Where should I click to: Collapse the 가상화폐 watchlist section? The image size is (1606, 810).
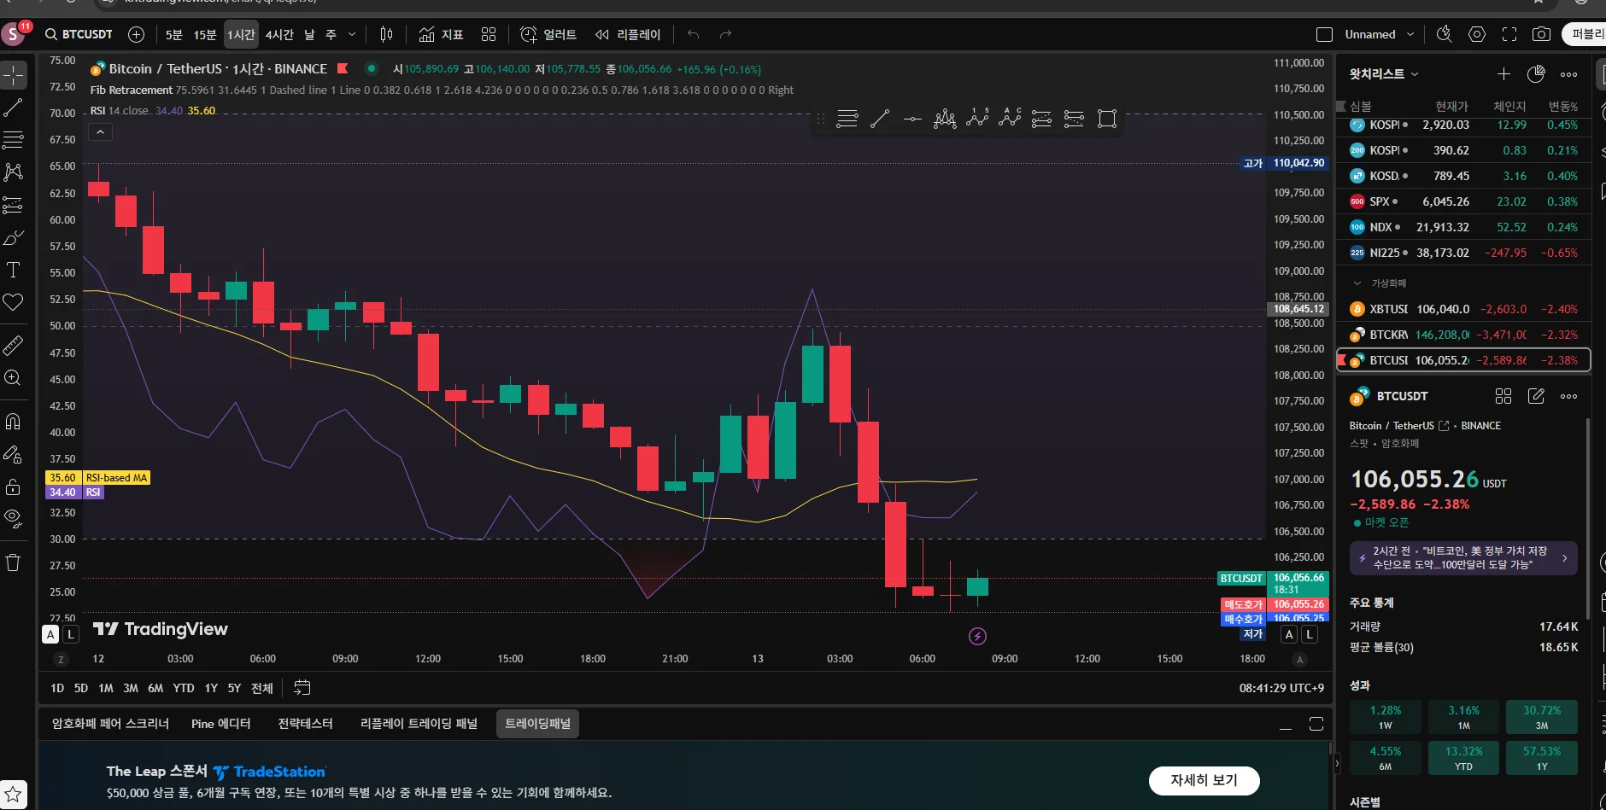click(x=1357, y=283)
